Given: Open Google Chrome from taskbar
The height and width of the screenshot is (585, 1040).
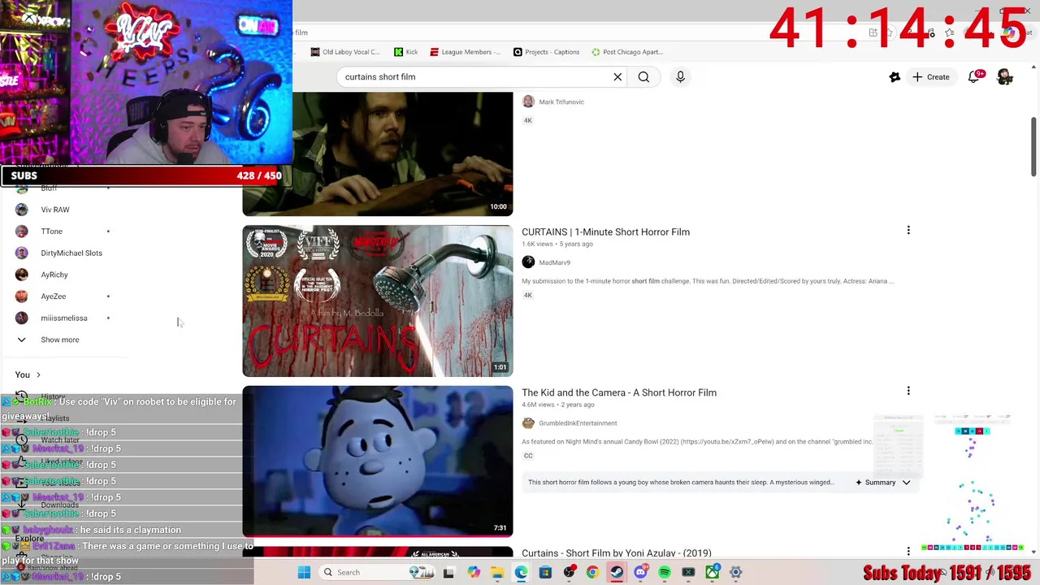Looking at the screenshot, I should point(592,573).
